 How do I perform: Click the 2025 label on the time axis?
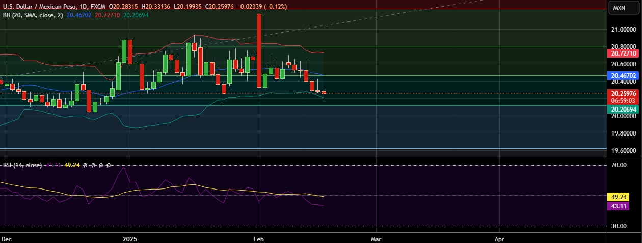130,238
